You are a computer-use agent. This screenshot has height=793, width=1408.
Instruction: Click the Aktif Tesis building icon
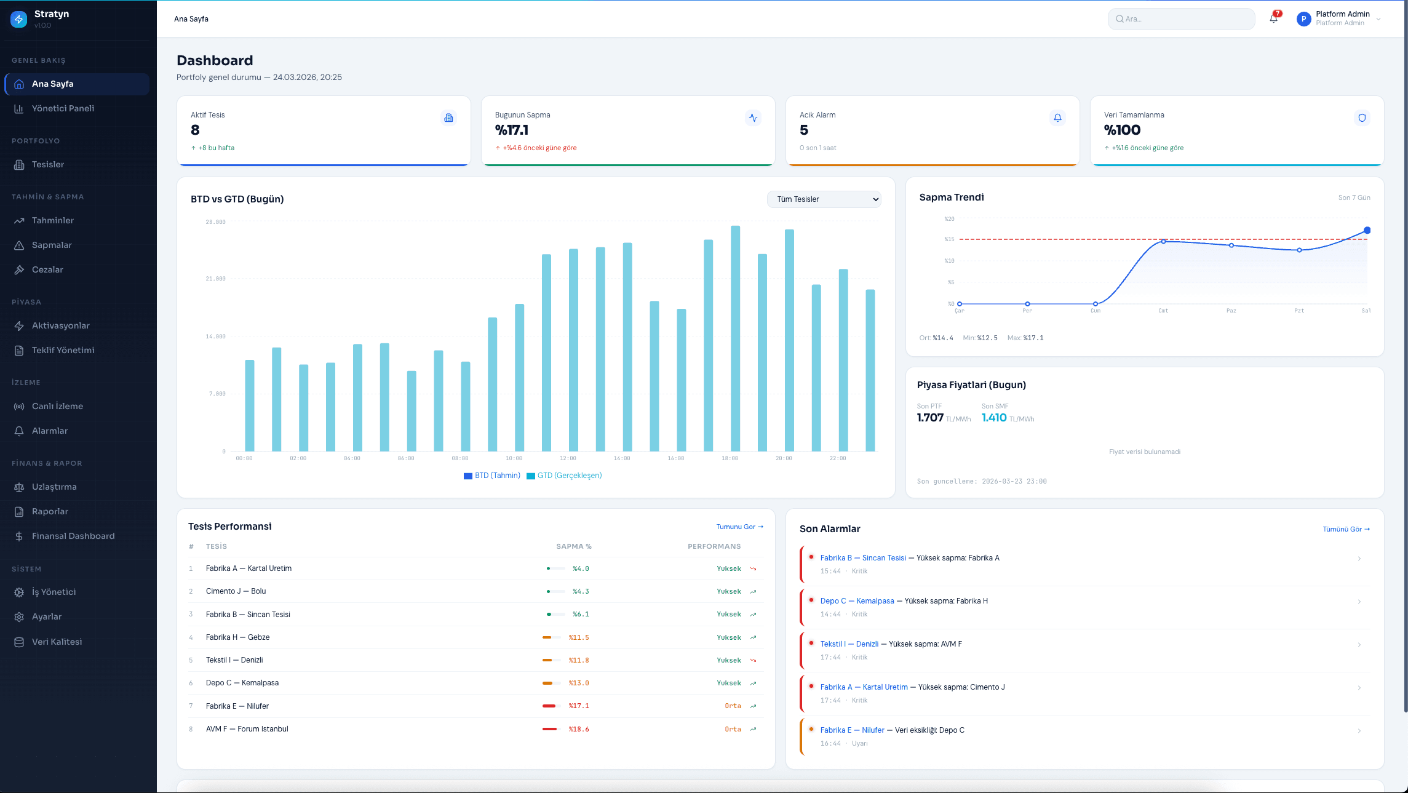[448, 118]
